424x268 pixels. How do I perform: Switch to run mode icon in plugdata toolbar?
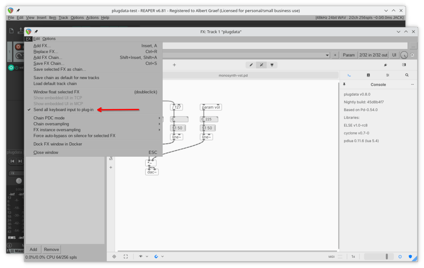pyautogui.click(x=261, y=65)
